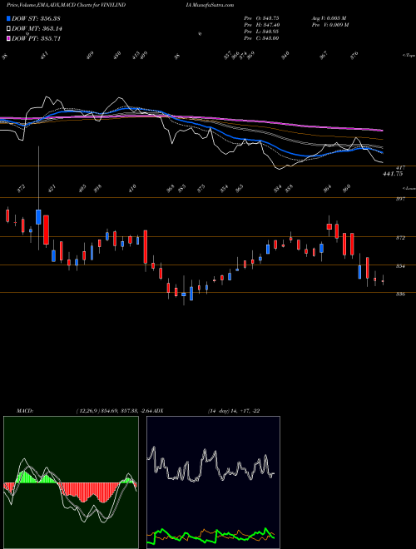This screenshot has width=416, height=549.
Task: Click the 'Pre L: 340.95' low value
Action: 261,32
